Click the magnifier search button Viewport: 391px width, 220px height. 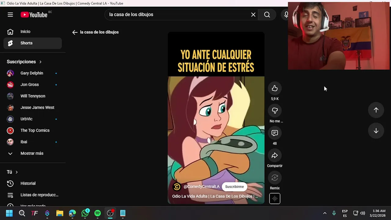(x=267, y=15)
